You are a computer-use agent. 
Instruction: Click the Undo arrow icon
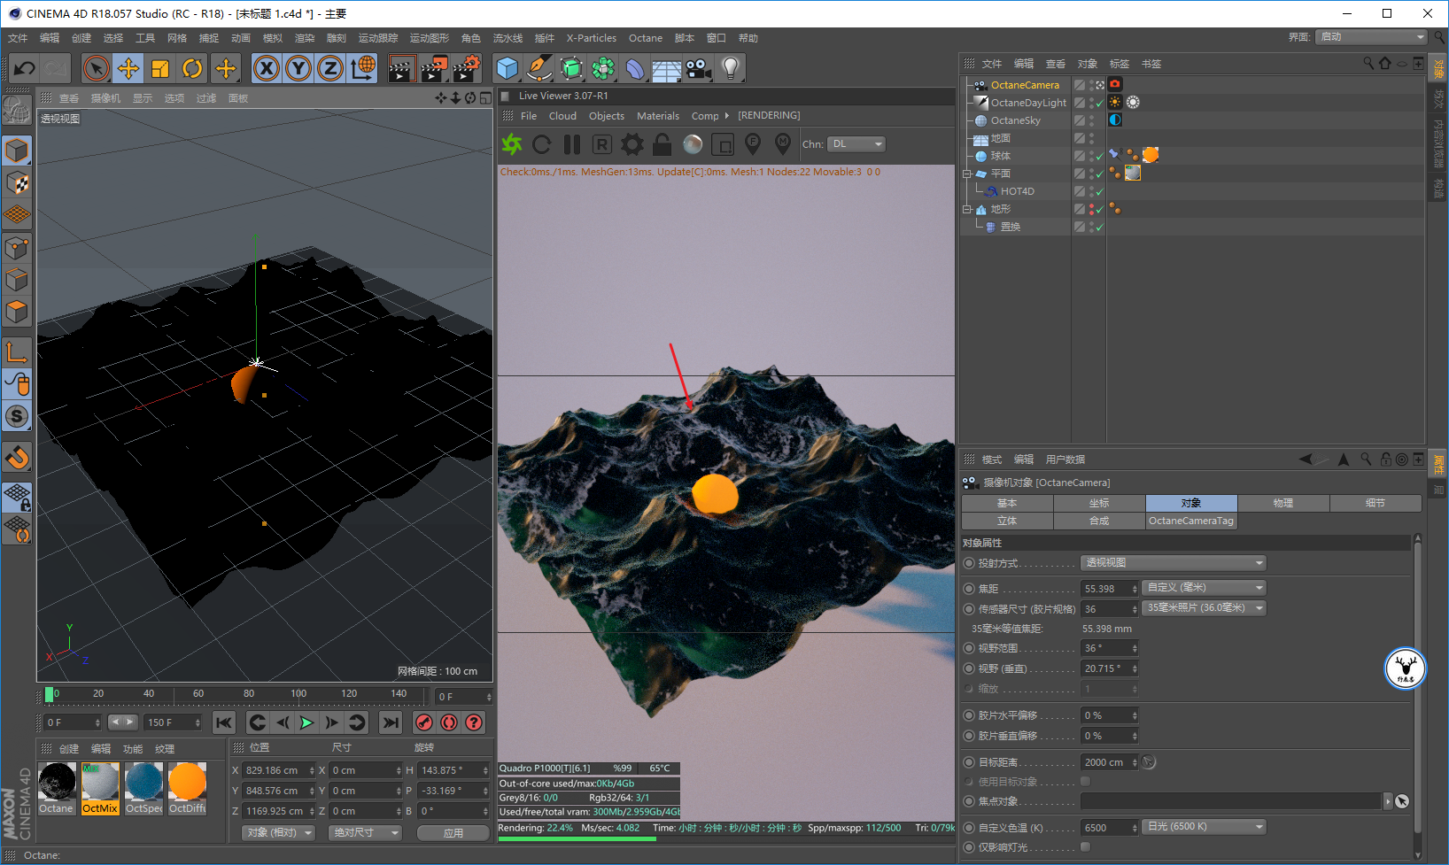24,68
